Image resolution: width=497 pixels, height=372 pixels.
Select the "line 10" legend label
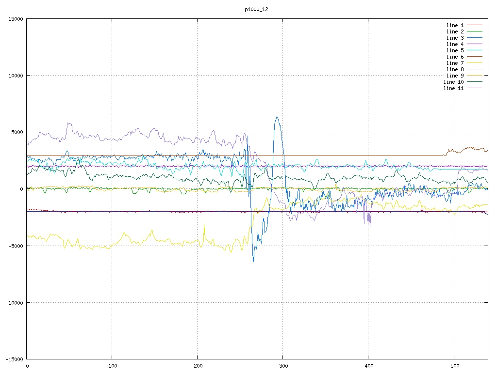453,82
